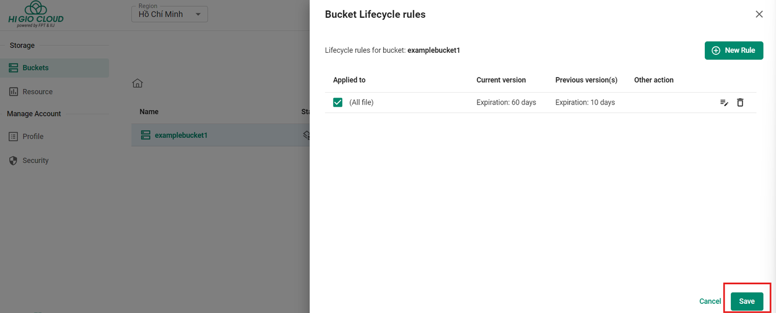Add a New Rule
776x313 pixels.
coord(733,50)
